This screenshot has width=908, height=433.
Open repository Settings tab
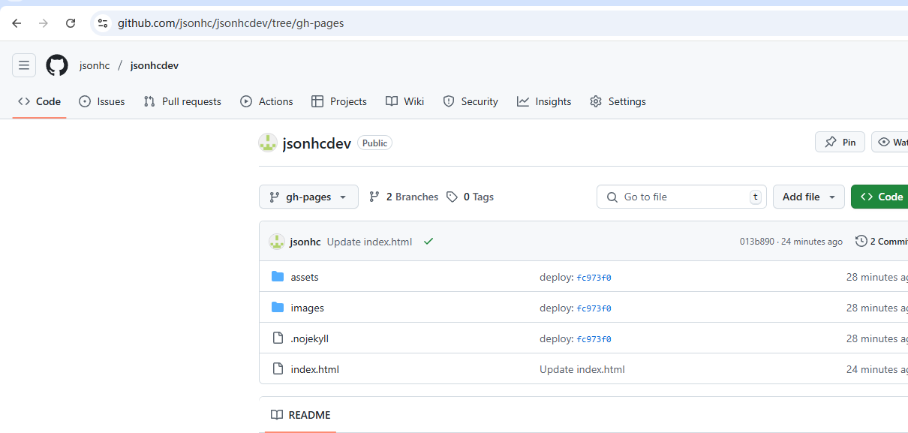(x=618, y=101)
